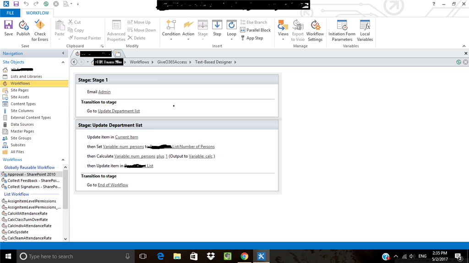Open the Loop dropdown
Image resolution: width=469 pixels, height=263 pixels.
point(231,31)
